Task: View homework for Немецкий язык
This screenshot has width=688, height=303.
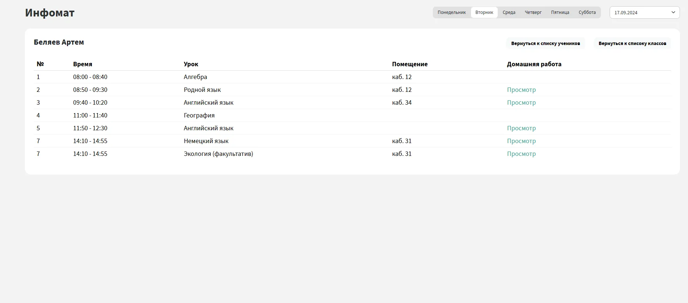Action: pos(521,141)
